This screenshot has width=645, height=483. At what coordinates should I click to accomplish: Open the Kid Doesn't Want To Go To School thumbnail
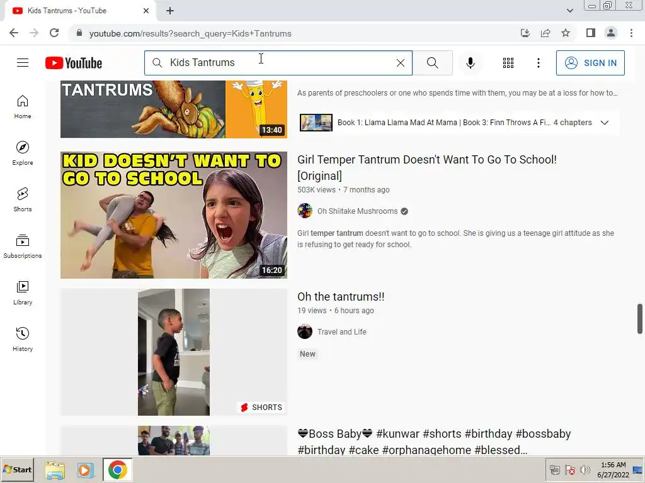tap(174, 215)
